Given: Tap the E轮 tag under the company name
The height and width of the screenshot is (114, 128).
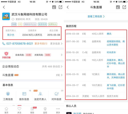Looking at the screenshot, I should (x=20, y=24).
